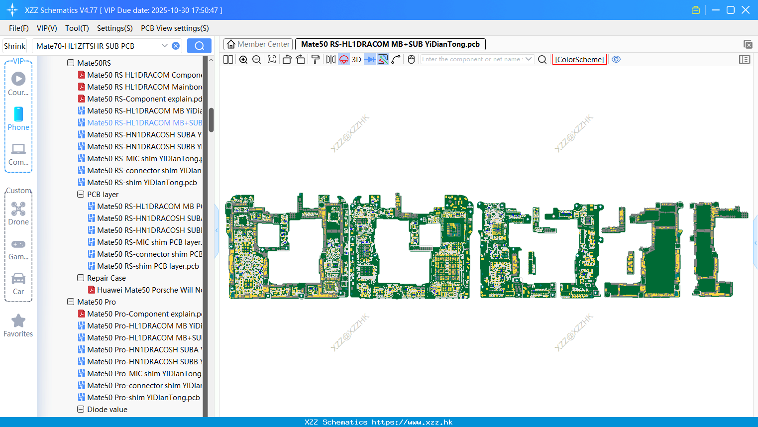Clear the model search field

[176, 46]
